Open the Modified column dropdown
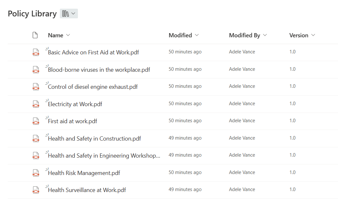The image size is (338, 202). (x=197, y=35)
